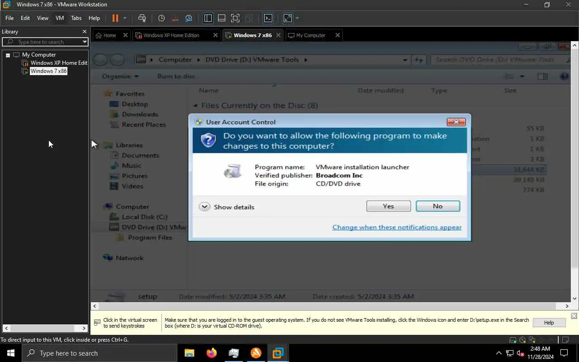Viewport: 579px width, 362px height.
Task: Click Yes in User Account Control
Action: tap(389, 206)
